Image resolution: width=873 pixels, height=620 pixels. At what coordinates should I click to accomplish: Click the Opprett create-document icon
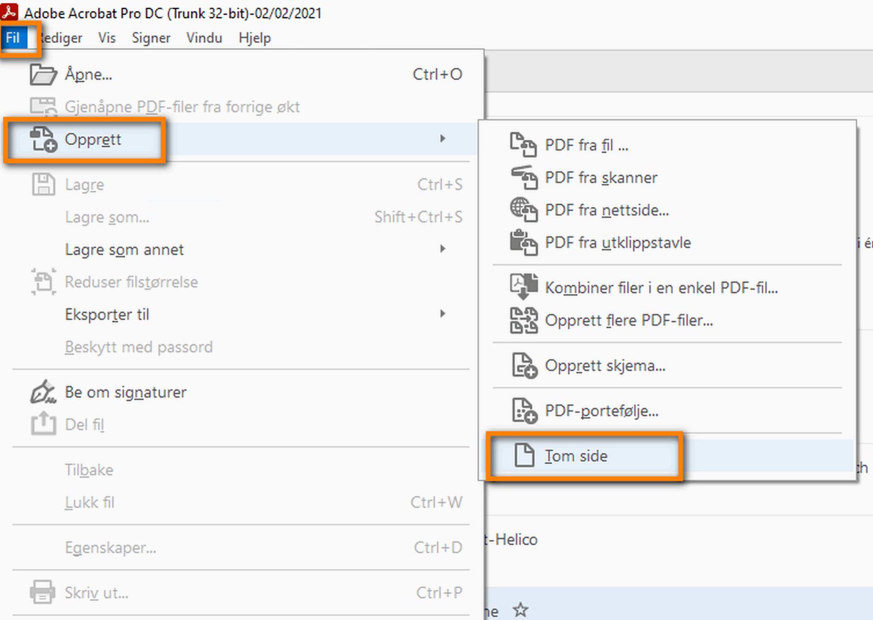click(43, 140)
